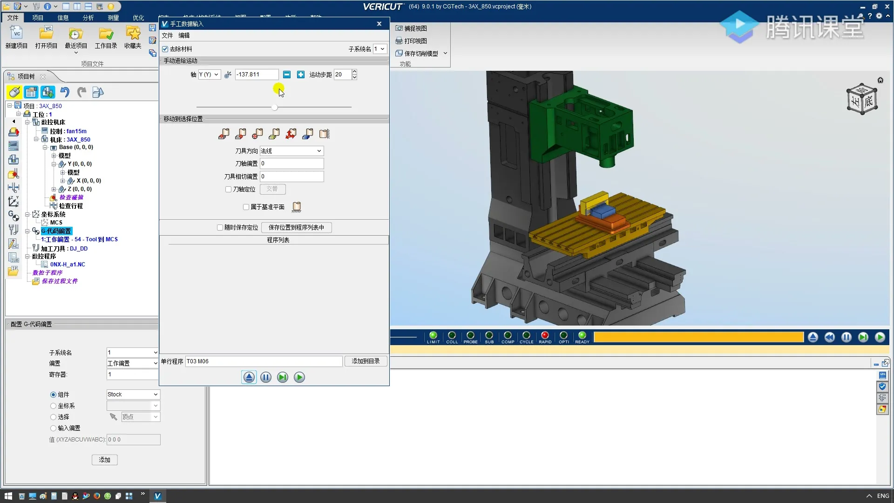Open the 分析 menu tab

pyautogui.click(x=88, y=18)
